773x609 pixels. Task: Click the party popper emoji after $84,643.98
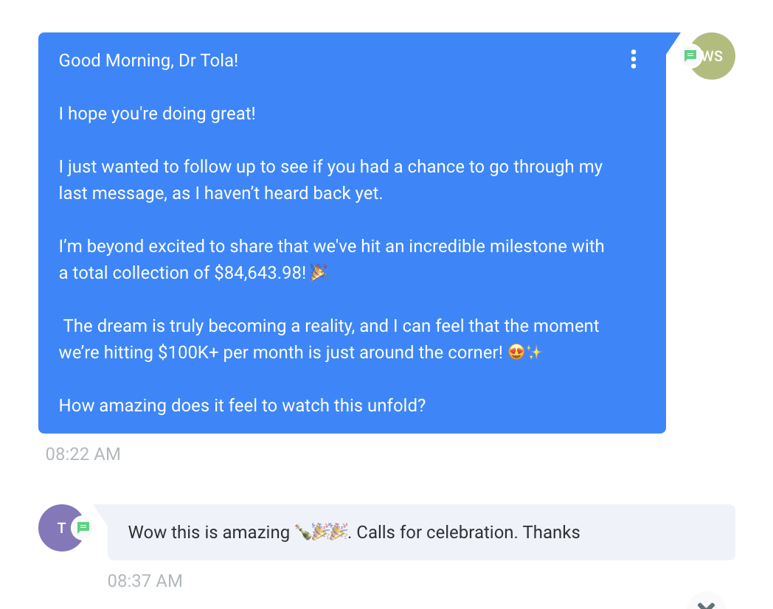click(x=319, y=273)
